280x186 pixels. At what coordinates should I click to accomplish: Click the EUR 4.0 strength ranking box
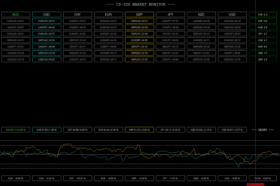pos(263,47)
